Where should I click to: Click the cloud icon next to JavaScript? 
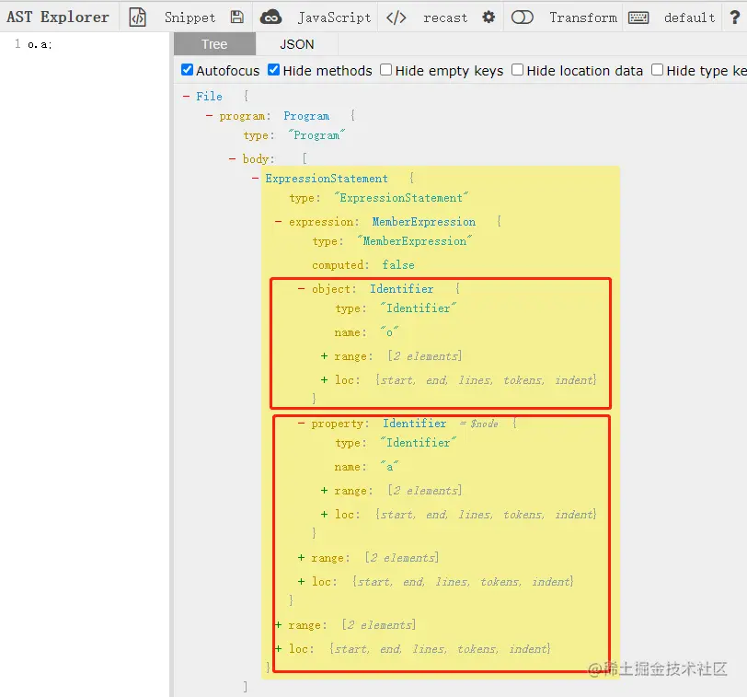coord(270,17)
